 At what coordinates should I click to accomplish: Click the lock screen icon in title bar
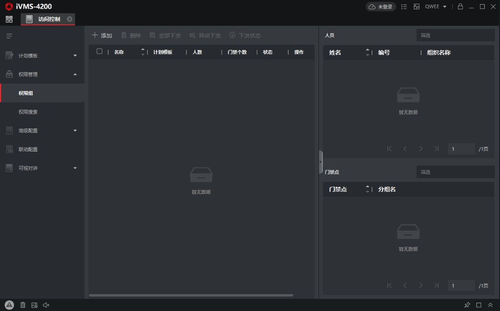(460, 6)
